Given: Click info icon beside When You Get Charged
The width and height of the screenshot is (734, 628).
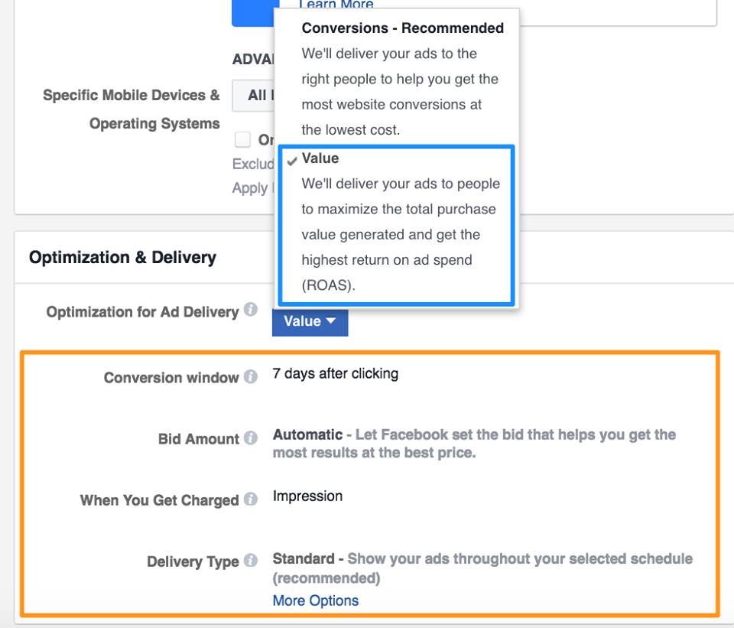Looking at the screenshot, I should point(251,499).
